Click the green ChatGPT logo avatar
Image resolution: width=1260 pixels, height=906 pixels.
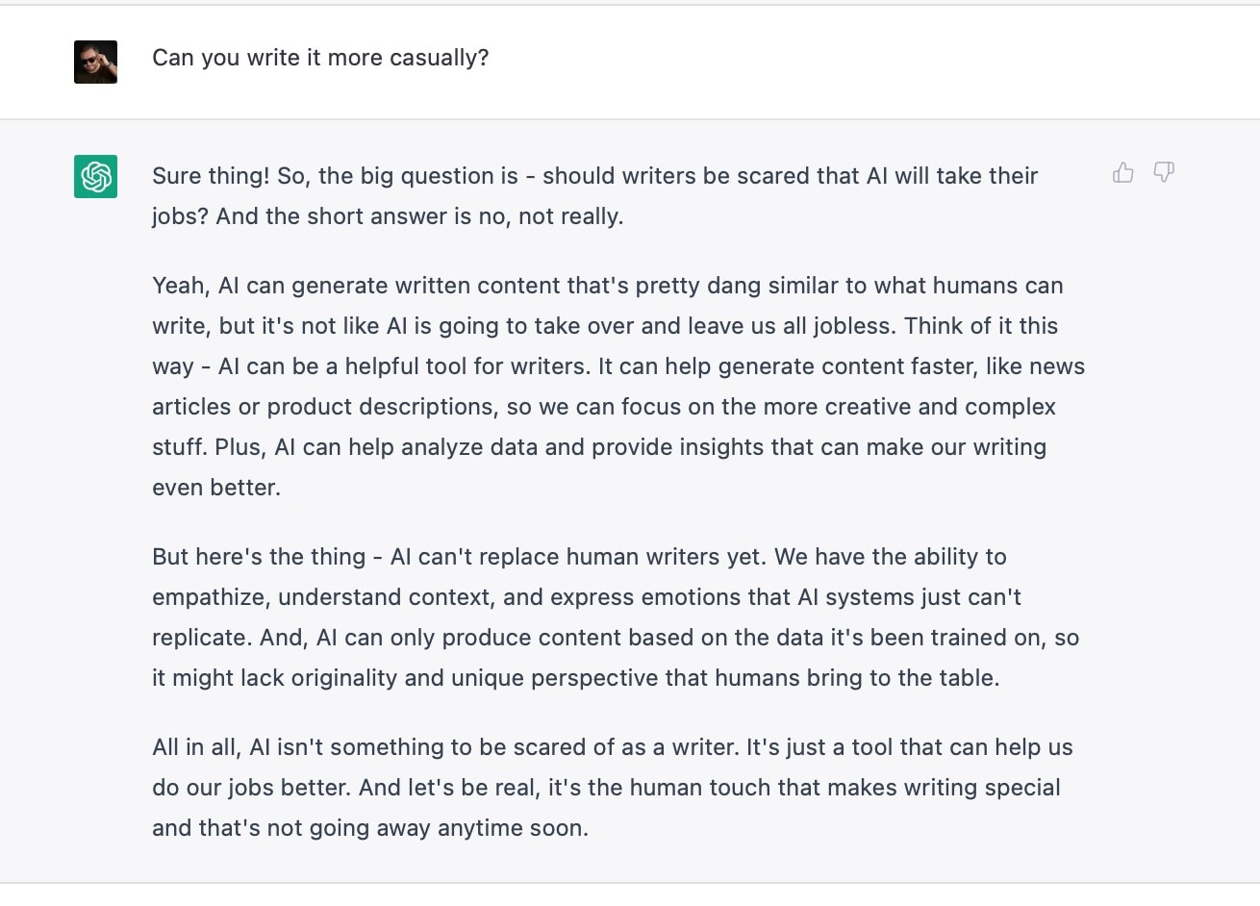(95, 177)
